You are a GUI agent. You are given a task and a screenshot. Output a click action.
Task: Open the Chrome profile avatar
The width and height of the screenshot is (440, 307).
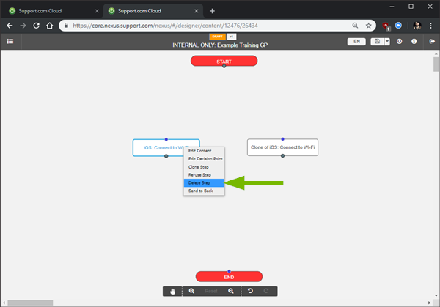pyautogui.click(x=417, y=26)
